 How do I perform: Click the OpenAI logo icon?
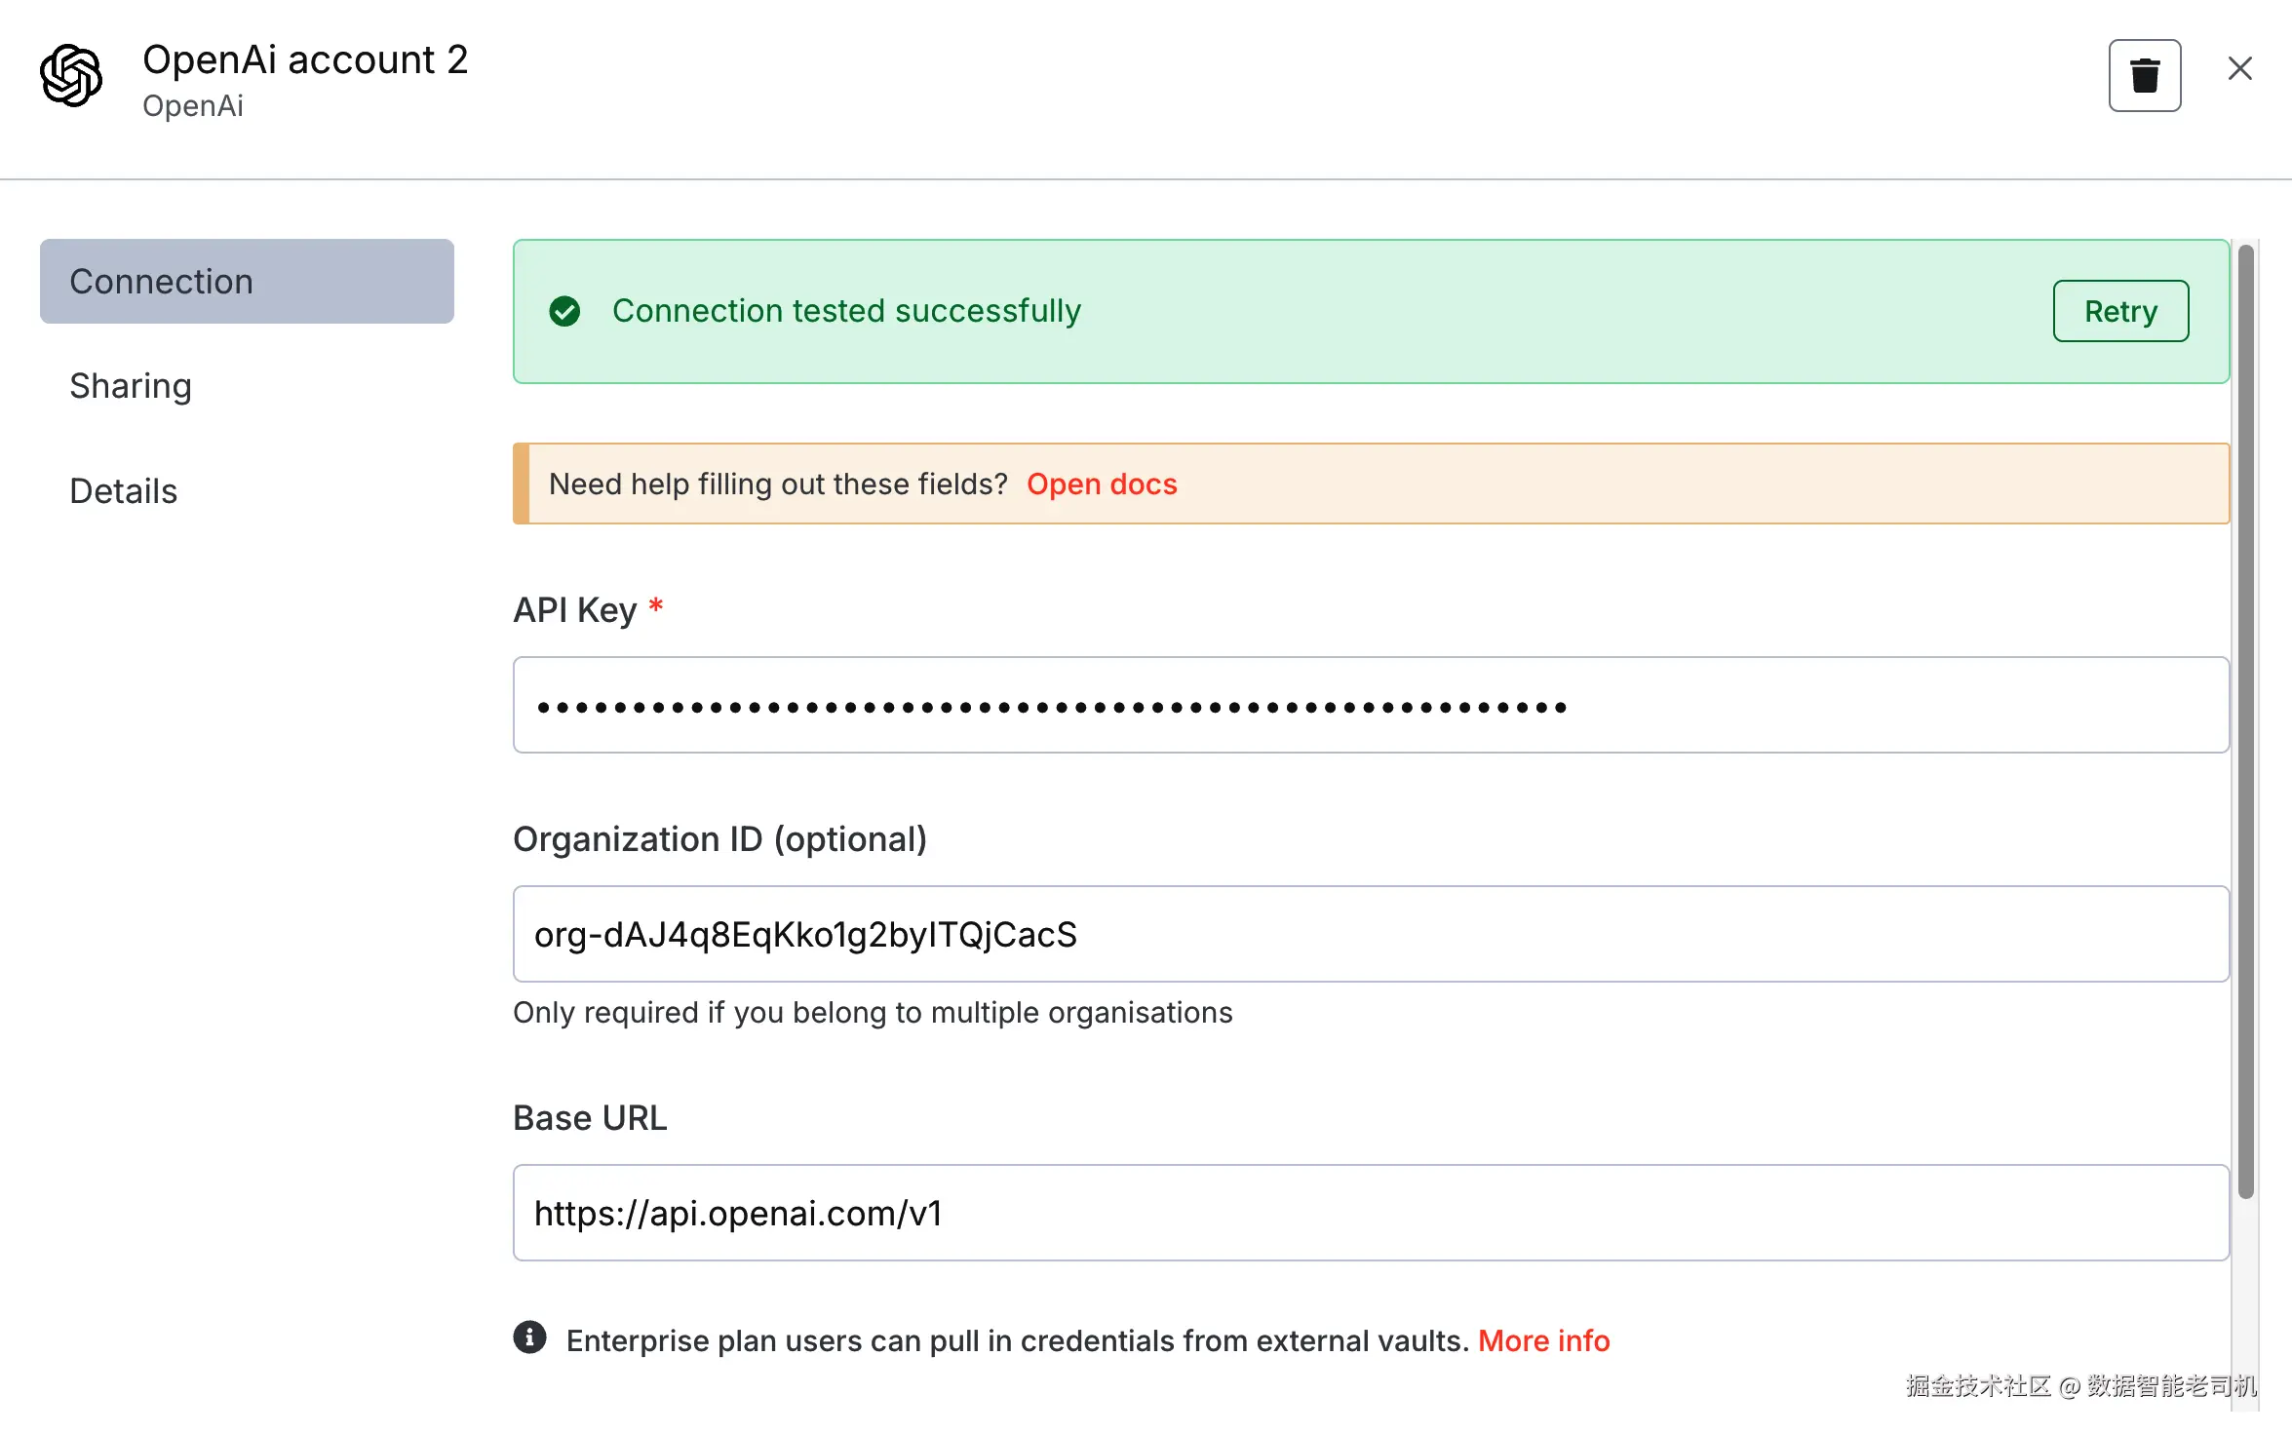point(71,75)
